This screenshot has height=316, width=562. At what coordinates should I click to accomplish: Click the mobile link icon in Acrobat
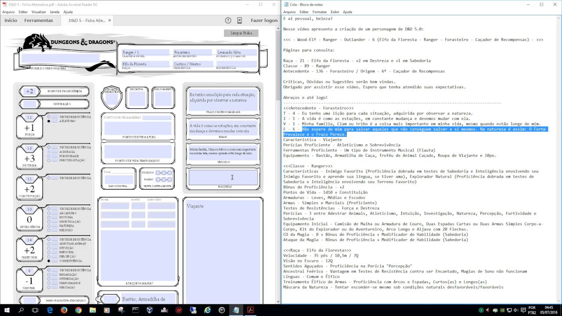[239, 20]
